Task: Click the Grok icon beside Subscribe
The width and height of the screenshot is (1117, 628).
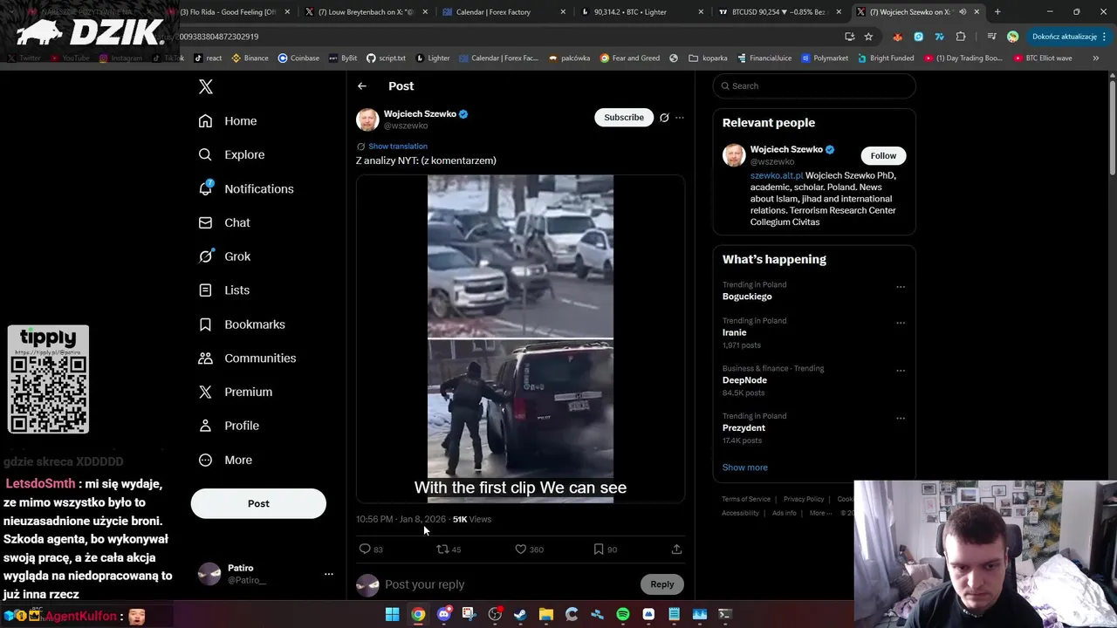Action: click(x=664, y=118)
